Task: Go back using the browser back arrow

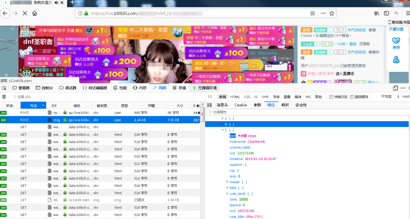Action: pos(5,13)
